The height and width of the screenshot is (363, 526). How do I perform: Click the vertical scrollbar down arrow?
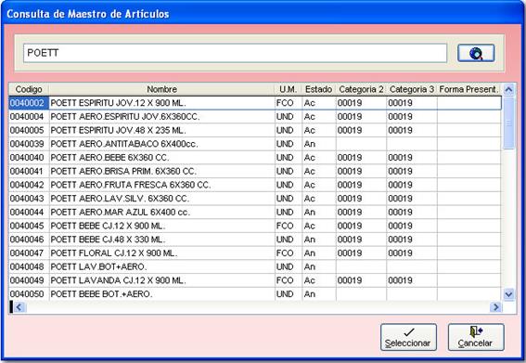coord(509,294)
